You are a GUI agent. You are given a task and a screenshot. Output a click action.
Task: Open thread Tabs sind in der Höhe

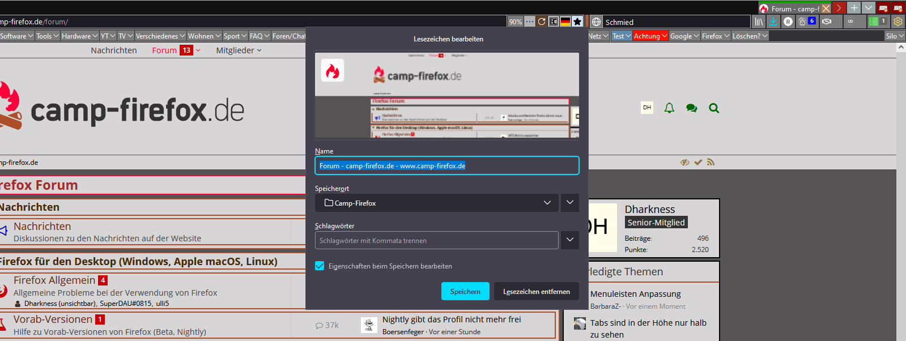648,329
